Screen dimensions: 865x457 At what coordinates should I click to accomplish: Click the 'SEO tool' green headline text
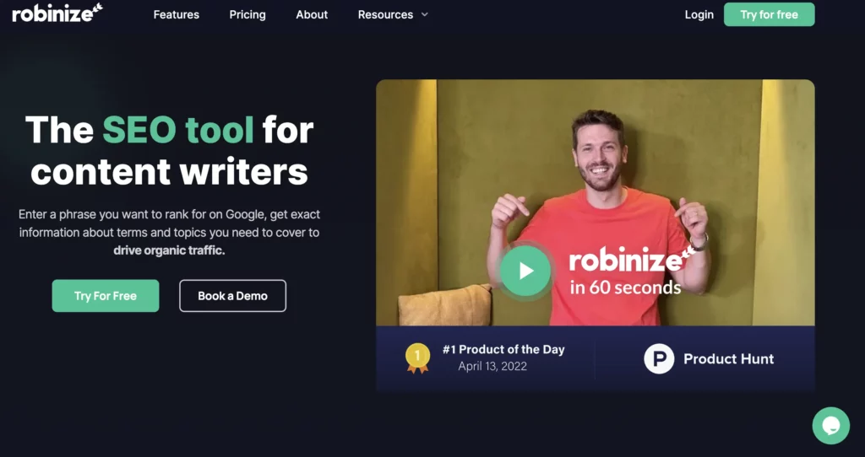pos(178,130)
